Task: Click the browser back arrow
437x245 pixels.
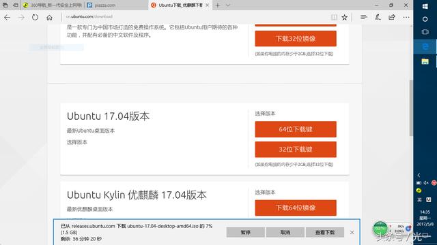Action: (x=8, y=18)
